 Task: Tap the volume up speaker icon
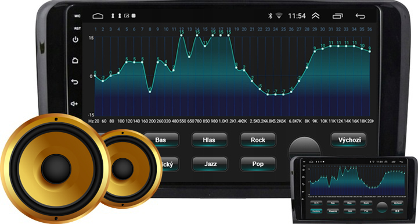point(74,104)
